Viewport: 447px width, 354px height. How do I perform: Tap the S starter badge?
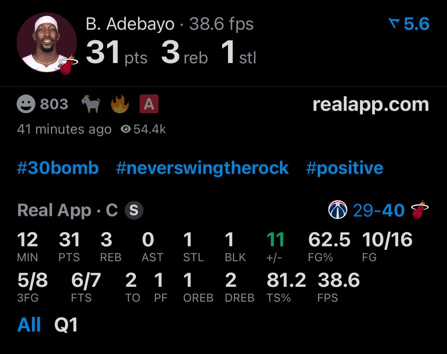(134, 210)
